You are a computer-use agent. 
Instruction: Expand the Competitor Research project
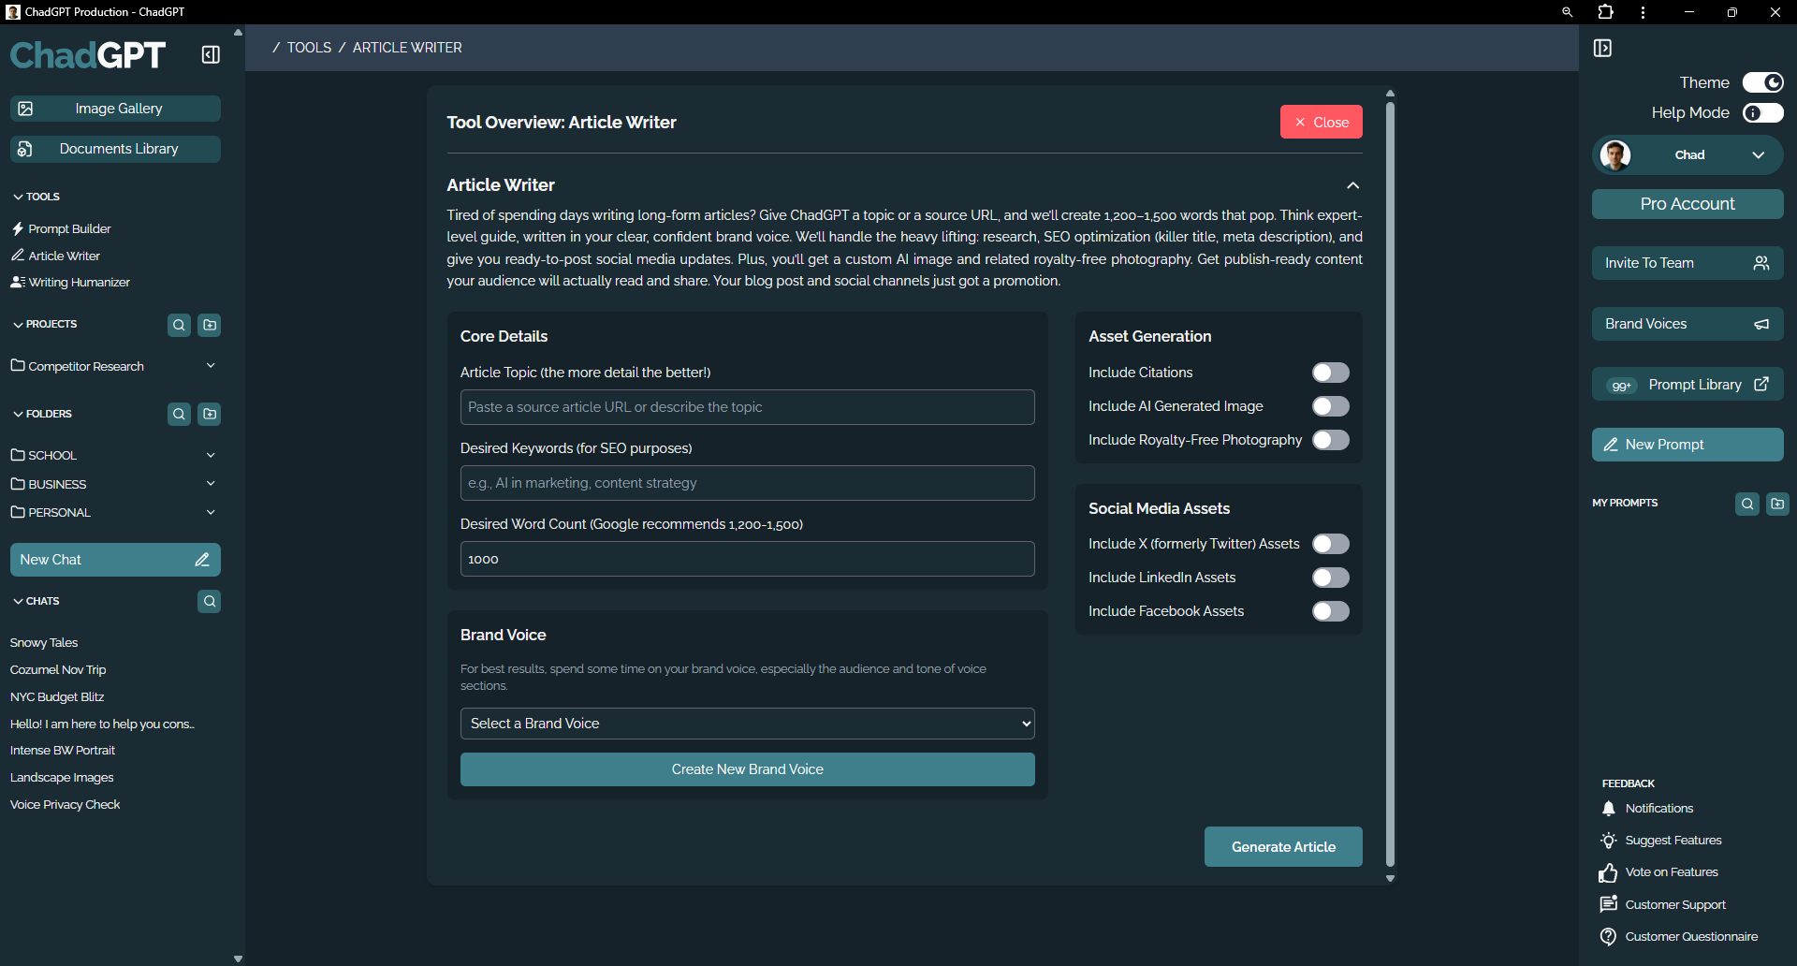click(211, 365)
